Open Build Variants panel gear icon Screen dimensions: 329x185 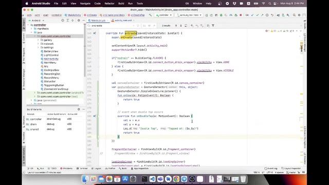(x=79, y=109)
